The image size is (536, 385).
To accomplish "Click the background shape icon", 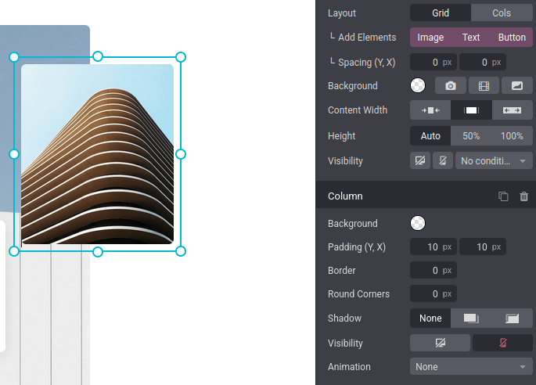I will click(516, 86).
